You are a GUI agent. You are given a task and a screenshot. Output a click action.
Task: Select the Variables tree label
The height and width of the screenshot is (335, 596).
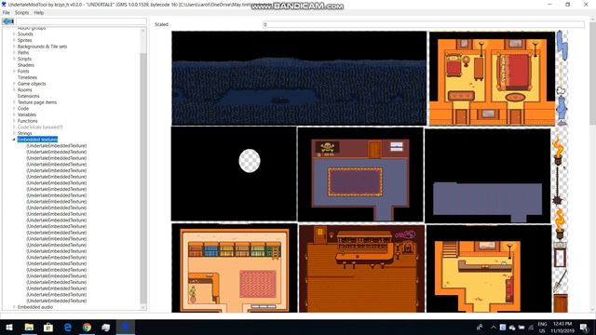(x=27, y=114)
